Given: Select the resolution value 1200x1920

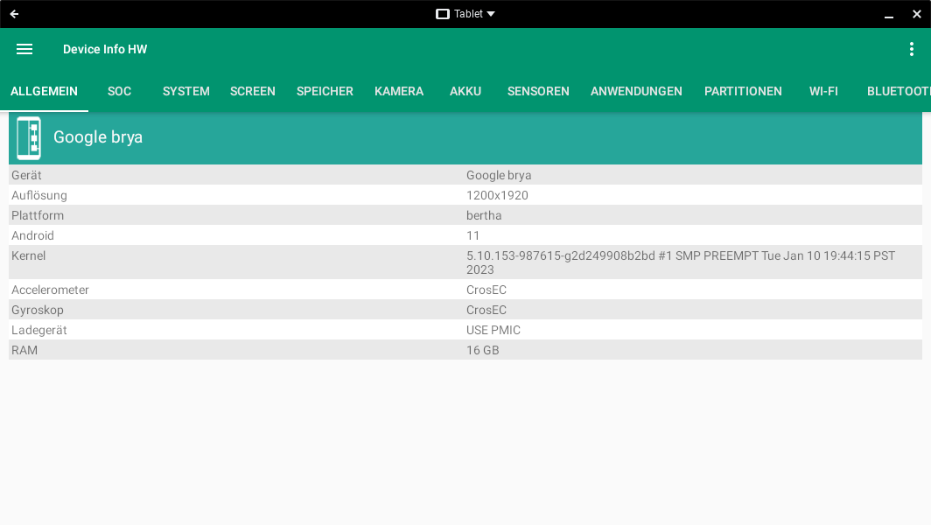Looking at the screenshot, I should point(497,195).
